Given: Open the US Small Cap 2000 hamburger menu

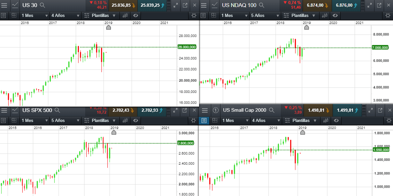Looking at the screenshot, I should (x=205, y=110).
